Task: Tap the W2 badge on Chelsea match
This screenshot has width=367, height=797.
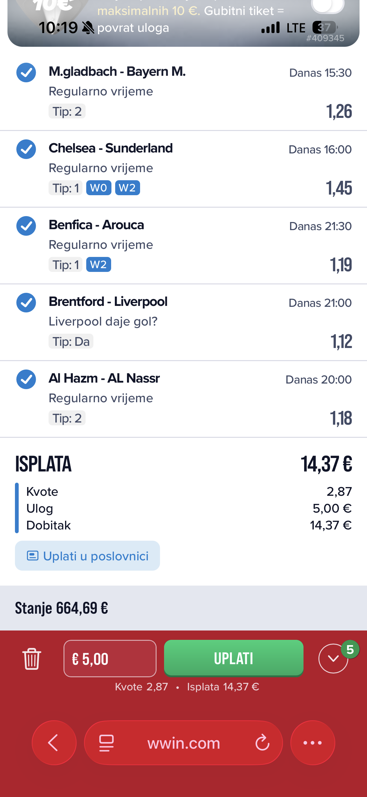Action: (x=127, y=188)
